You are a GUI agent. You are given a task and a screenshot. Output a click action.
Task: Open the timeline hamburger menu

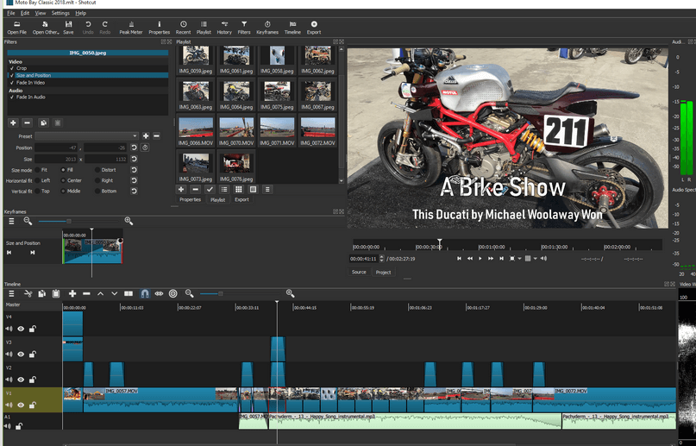point(11,293)
